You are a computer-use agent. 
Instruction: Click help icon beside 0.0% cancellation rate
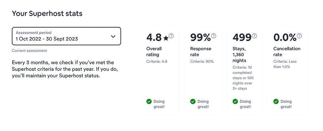[299, 36]
